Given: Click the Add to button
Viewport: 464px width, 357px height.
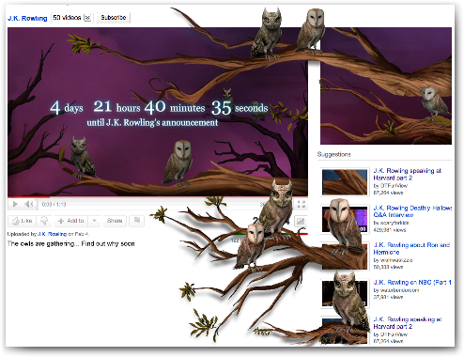Looking at the screenshot, I should coord(71,221).
